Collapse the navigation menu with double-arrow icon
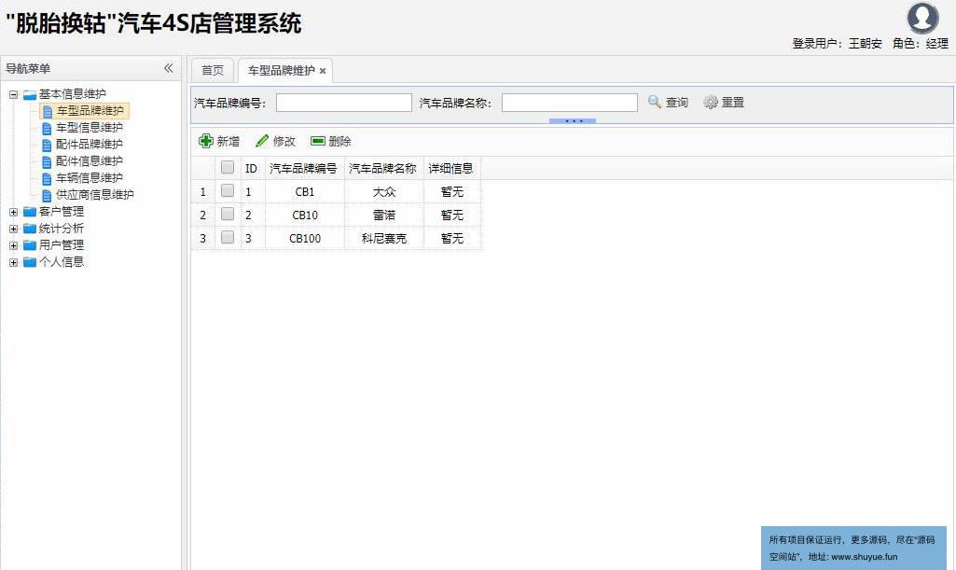956x570 pixels. click(169, 68)
